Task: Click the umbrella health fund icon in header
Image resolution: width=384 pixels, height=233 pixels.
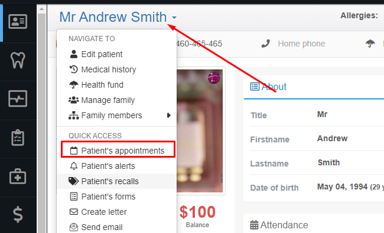Action: click(x=370, y=44)
